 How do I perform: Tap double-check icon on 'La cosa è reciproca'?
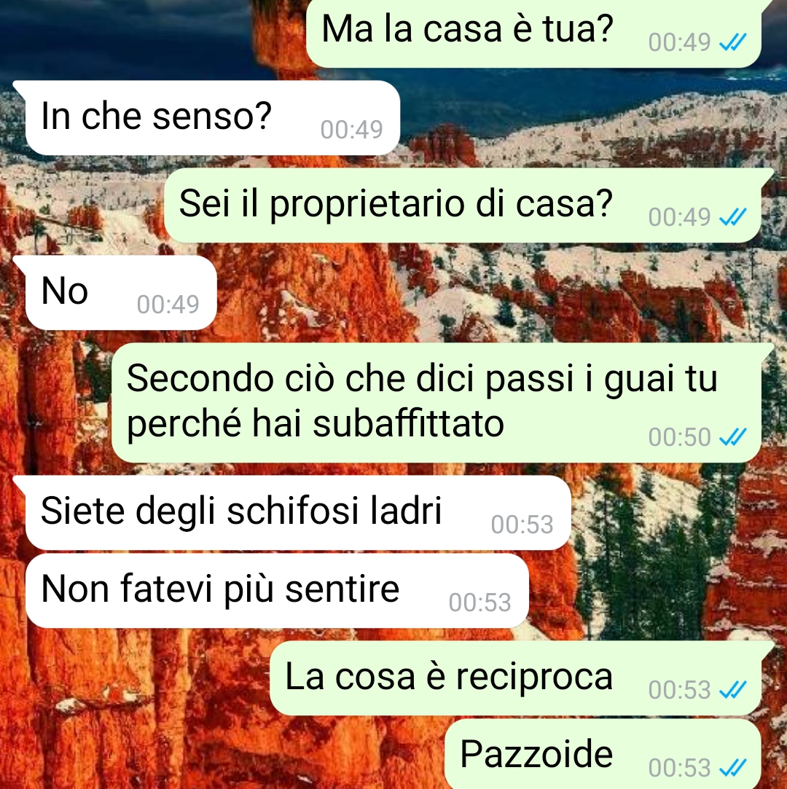pos(732,690)
